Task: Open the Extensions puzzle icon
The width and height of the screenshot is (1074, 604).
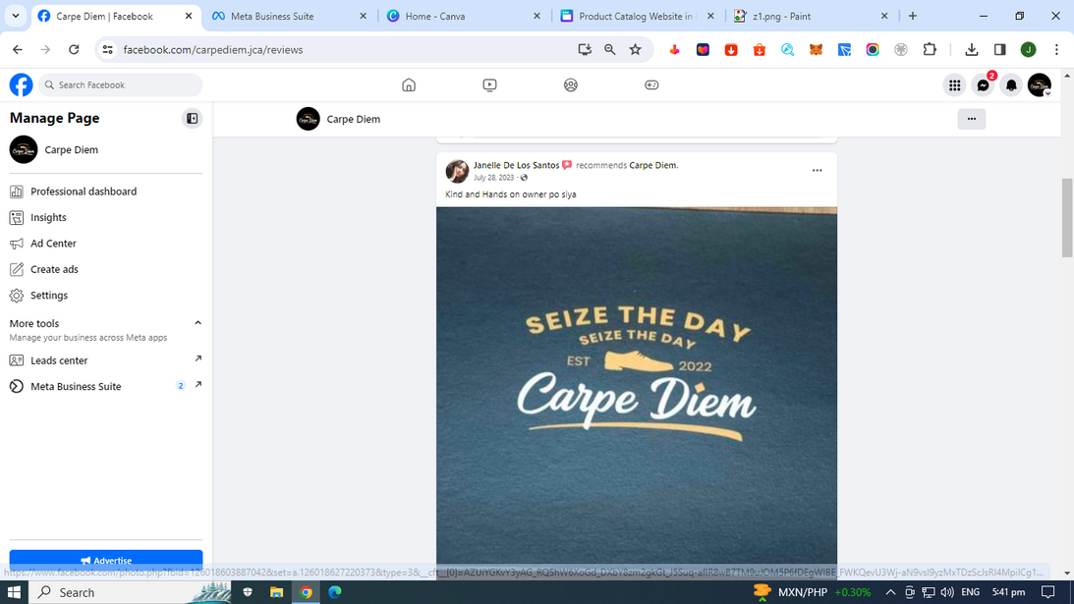Action: click(x=930, y=49)
